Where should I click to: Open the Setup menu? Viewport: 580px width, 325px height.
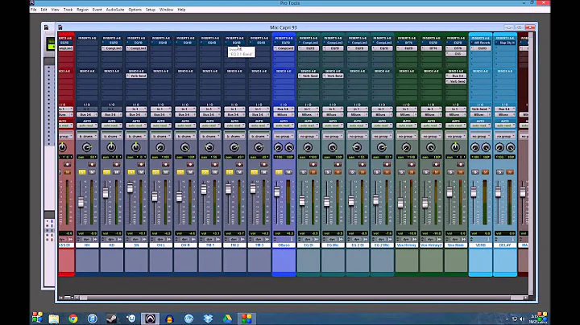[x=151, y=10]
